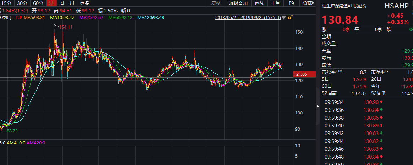Switch to the 15分 timeframe tab
The height and width of the screenshot is (165, 413).
point(6,3)
